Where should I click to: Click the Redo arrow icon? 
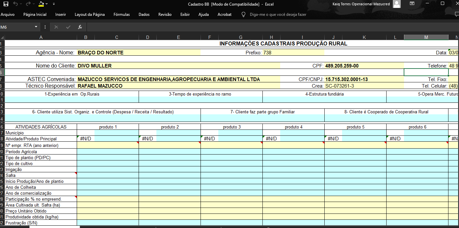click(x=28, y=4)
